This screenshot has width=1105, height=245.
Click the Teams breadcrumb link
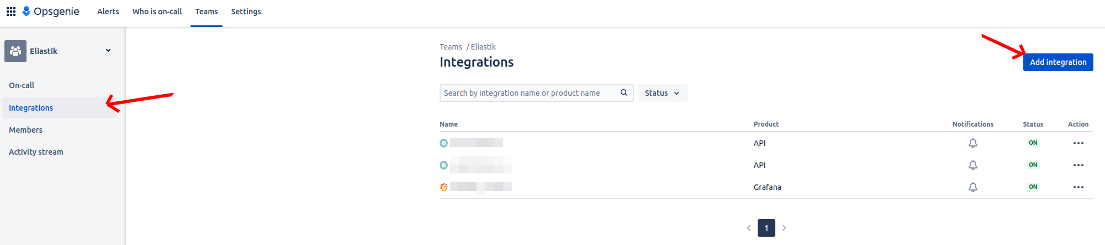tap(451, 47)
